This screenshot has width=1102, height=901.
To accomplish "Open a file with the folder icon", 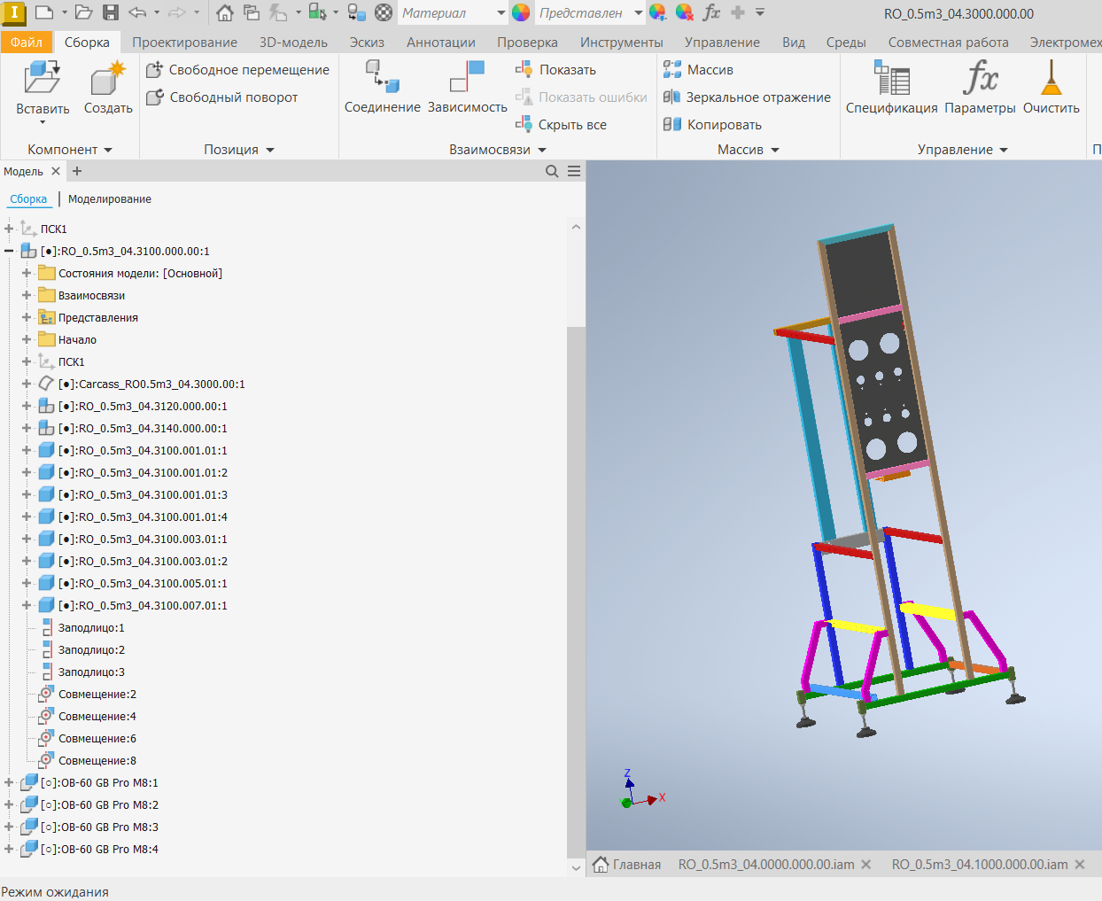I will [x=84, y=12].
